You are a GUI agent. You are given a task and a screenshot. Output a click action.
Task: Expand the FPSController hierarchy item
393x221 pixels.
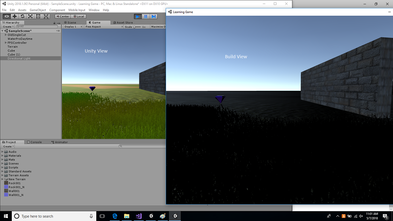6,43
